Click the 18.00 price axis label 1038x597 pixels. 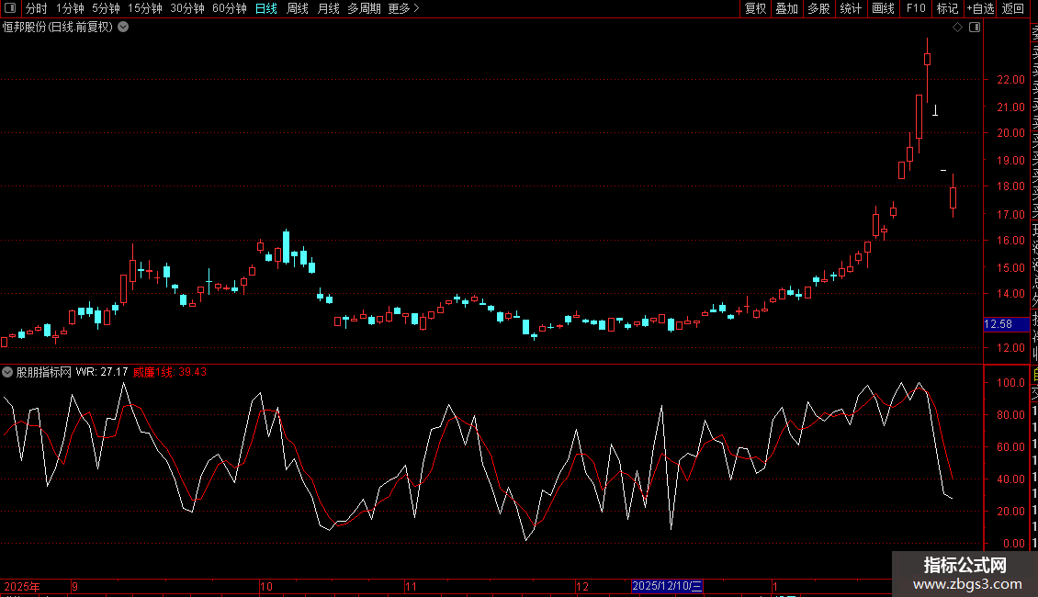coord(1010,186)
